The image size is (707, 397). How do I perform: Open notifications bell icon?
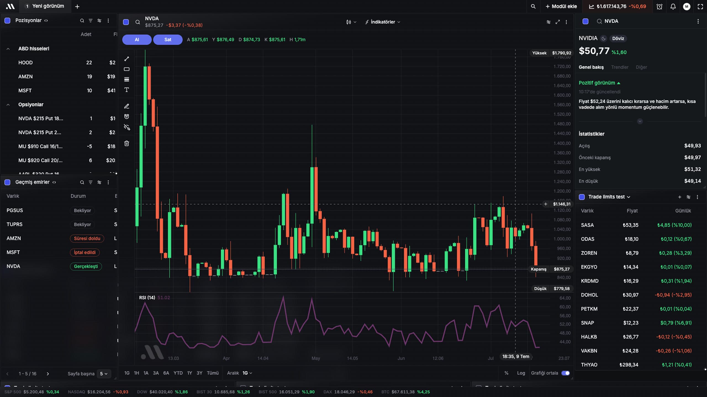point(673,6)
